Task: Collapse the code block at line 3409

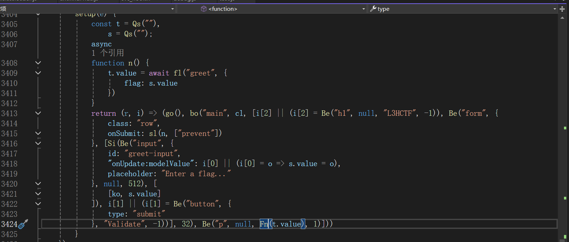Action: (38, 73)
